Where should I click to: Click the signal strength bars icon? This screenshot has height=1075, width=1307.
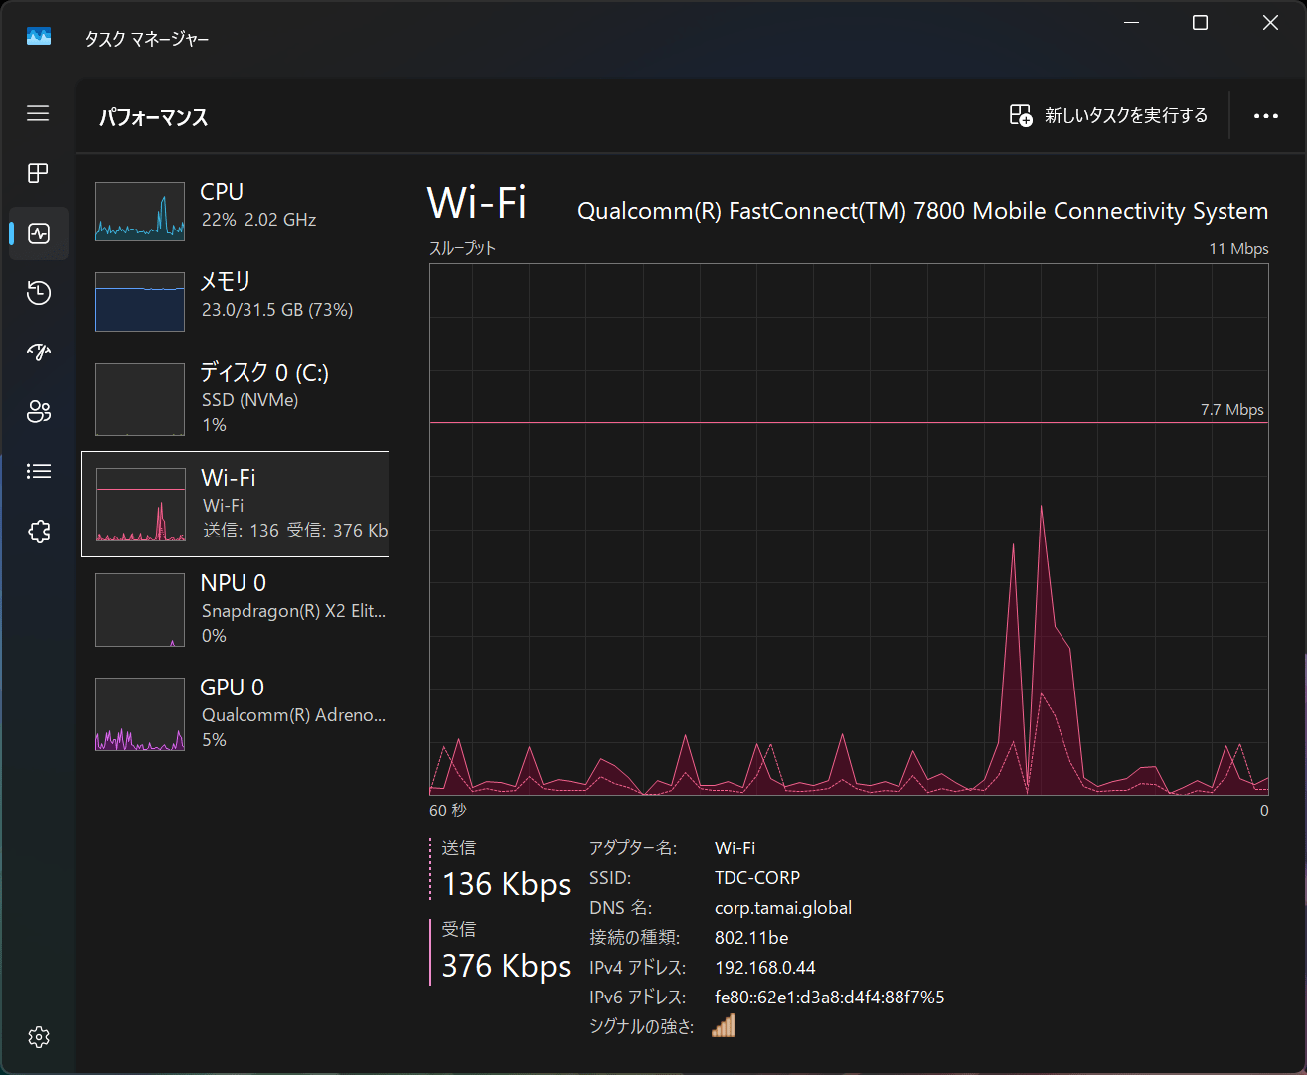(724, 1025)
